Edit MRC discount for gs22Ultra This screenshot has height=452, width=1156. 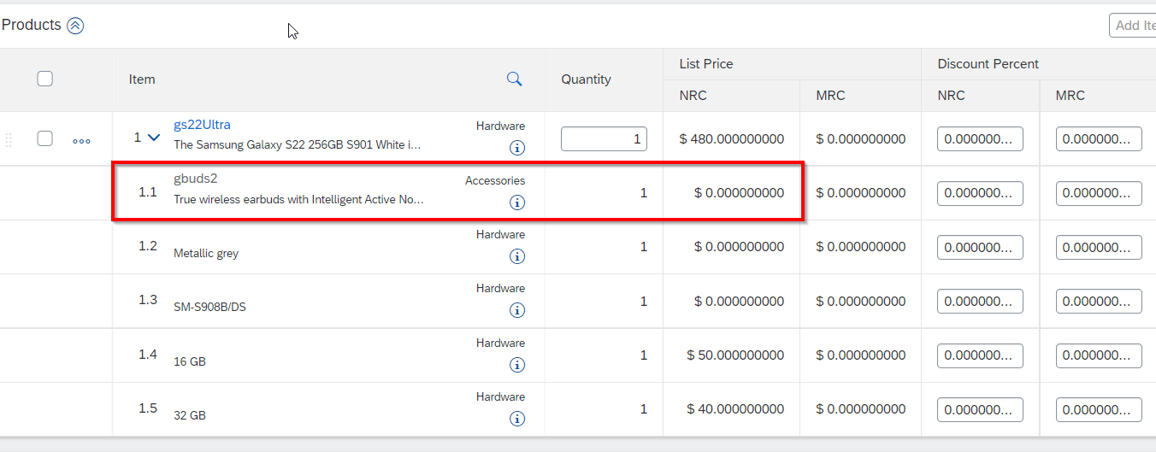pos(1099,138)
